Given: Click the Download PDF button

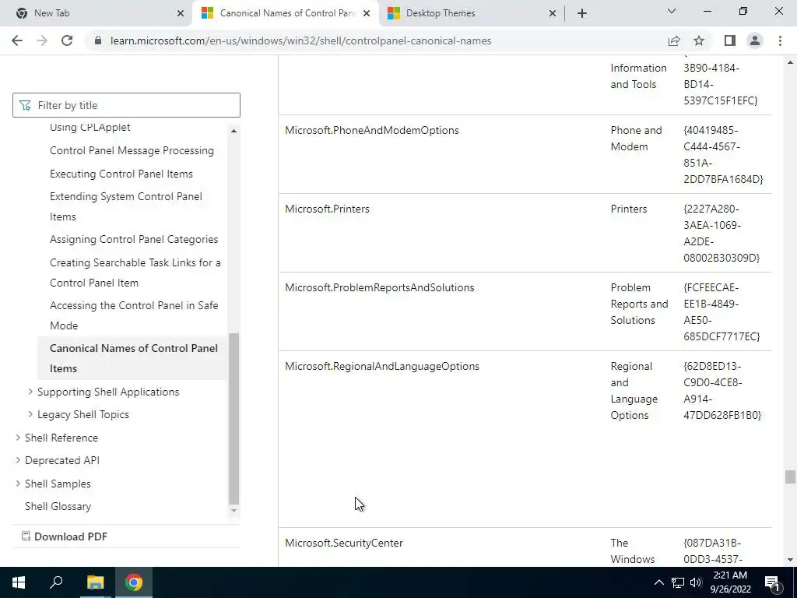Looking at the screenshot, I should [64, 536].
